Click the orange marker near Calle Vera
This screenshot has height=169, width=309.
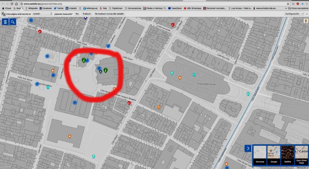pyautogui.click(x=69, y=136)
